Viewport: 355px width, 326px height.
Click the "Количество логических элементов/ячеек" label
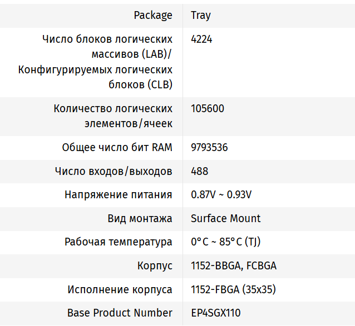coord(113,116)
